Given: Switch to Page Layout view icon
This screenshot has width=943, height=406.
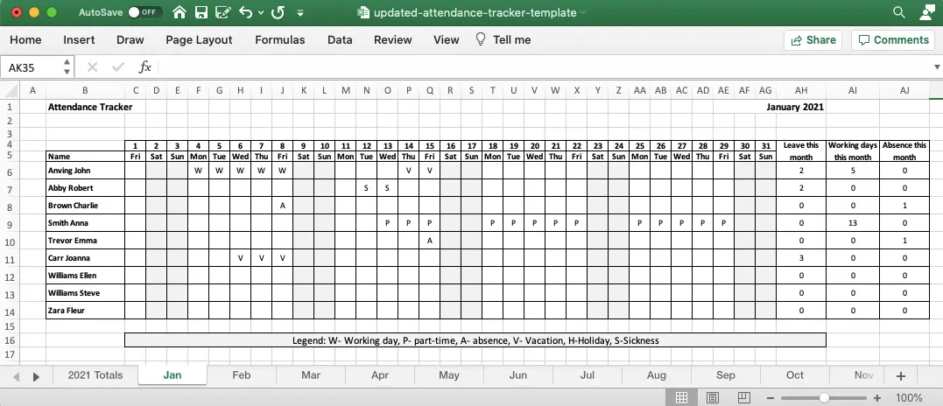Looking at the screenshot, I should tap(713, 397).
